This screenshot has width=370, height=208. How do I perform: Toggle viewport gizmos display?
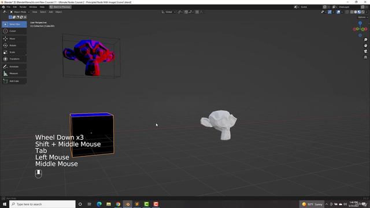[x=330, y=12]
